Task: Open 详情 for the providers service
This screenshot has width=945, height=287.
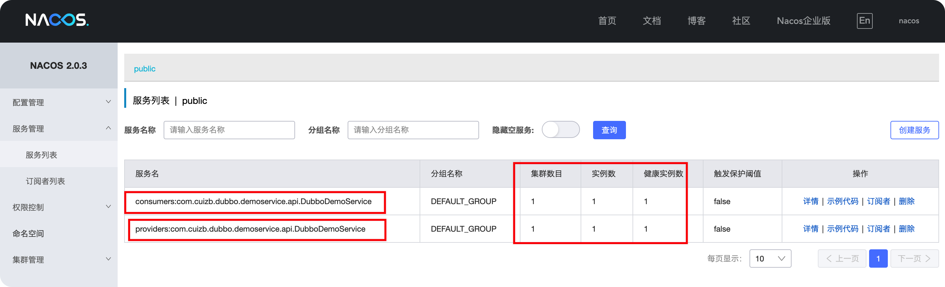Action: tap(810, 228)
